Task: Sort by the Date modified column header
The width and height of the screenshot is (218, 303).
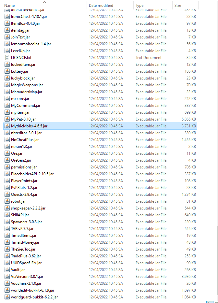Action: point(101,6)
